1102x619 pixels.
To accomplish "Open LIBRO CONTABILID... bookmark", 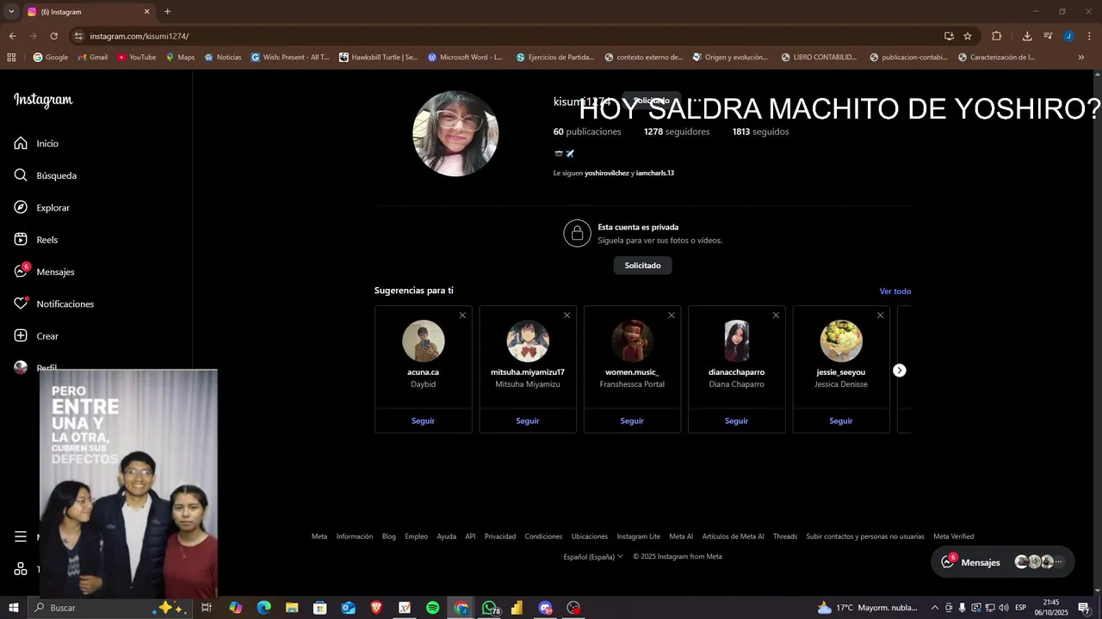I will [819, 58].
